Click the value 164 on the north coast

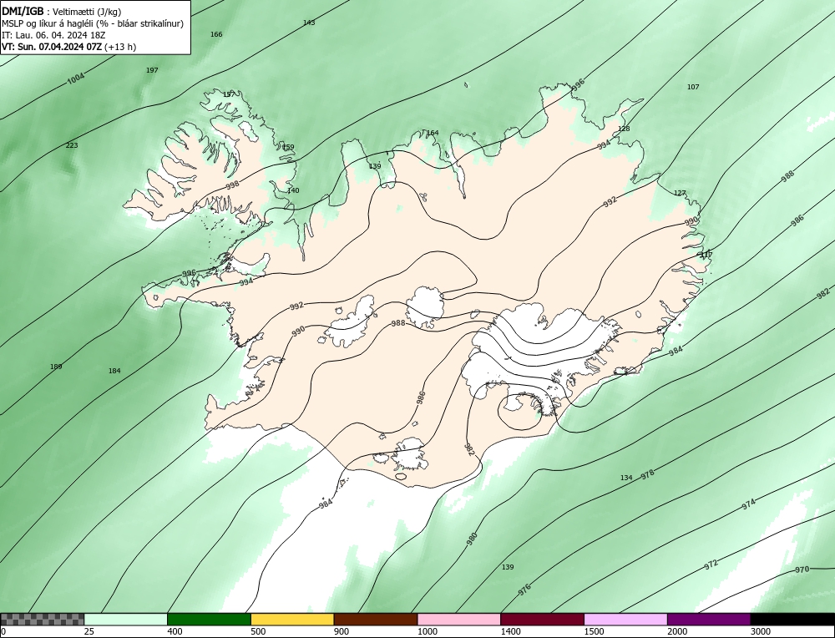[x=433, y=133]
